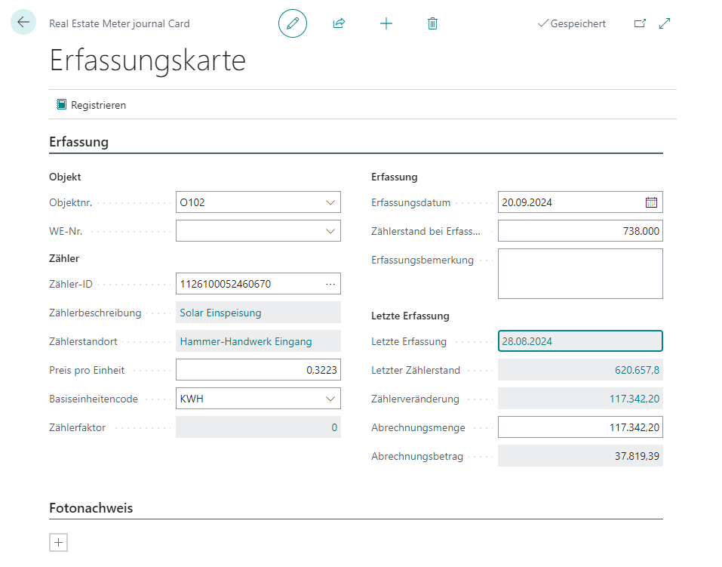Click the pencil edit icon
This screenshot has width=722, height=567.
click(293, 23)
